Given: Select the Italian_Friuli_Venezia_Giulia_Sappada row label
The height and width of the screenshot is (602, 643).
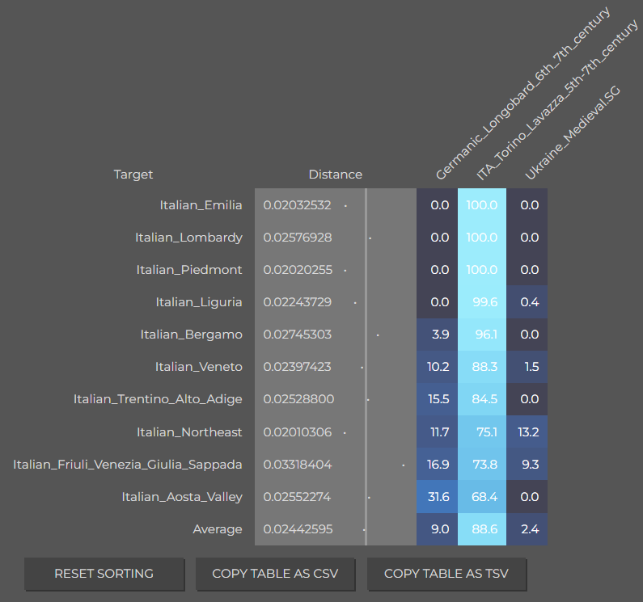Looking at the screenshot, I should 128,465.
